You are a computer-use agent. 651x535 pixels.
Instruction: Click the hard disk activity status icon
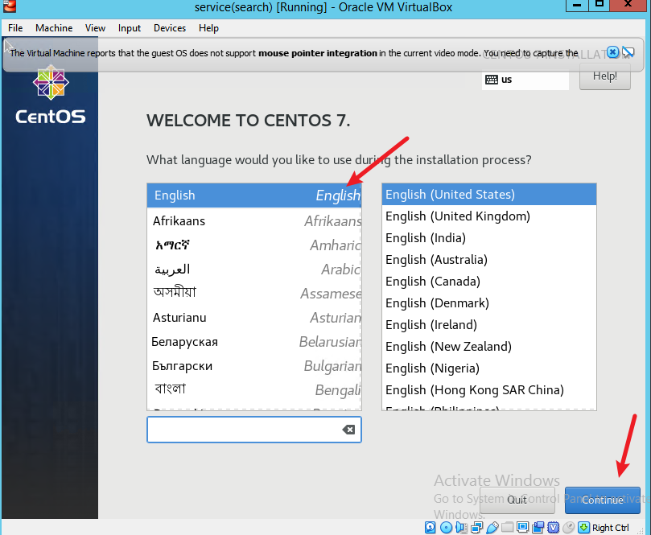tap(431, 528)
